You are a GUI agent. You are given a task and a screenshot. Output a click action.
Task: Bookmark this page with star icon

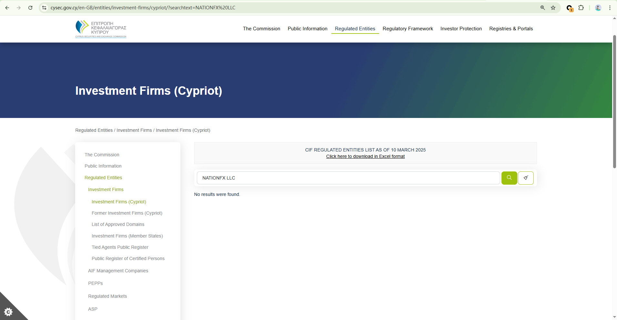pyautogui.click(x=553, y=8)
